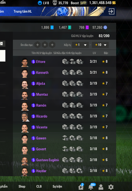Open the settings gear icon
Viewport: 132px width, 191px height.
click(x=111, y=187)
